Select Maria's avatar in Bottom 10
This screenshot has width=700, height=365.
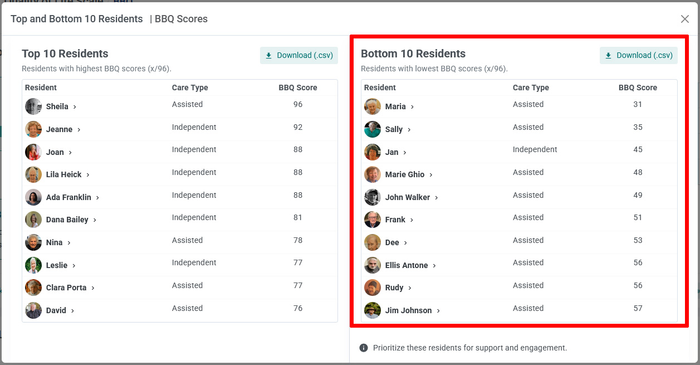(x=373, y=106)
